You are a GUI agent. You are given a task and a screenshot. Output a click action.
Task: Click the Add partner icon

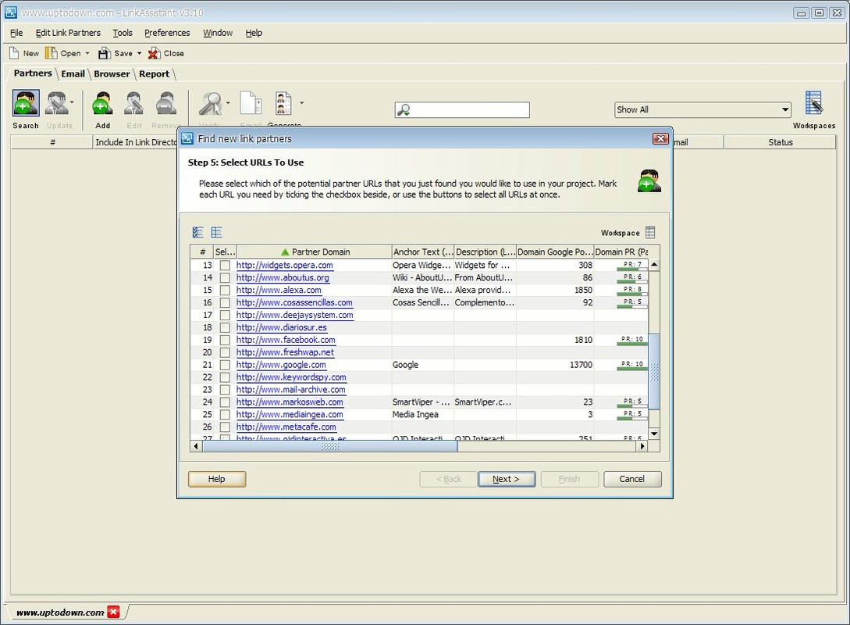pos(102,103)
